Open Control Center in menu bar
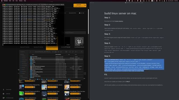 tap(164, 1)
